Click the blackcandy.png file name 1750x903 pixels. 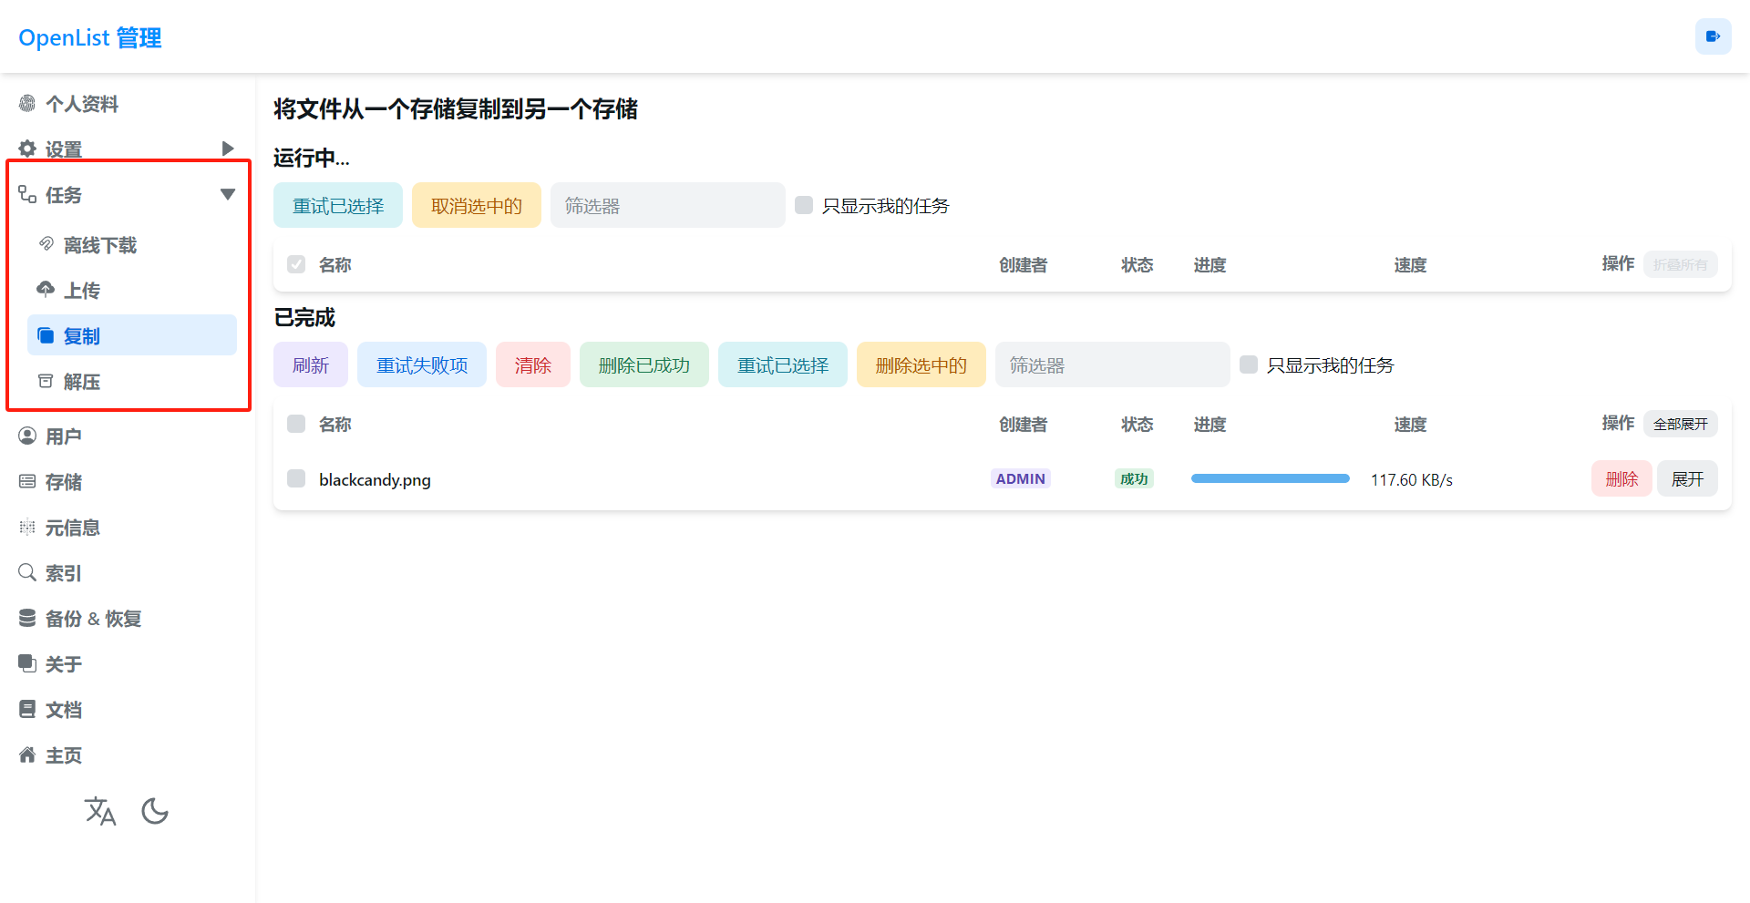point(375,479)
